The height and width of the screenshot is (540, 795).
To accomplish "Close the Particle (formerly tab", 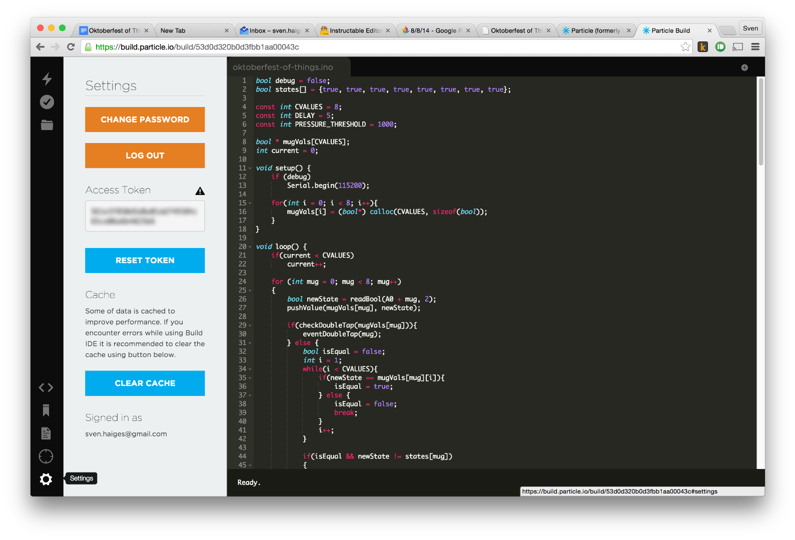I will (629, 30).
